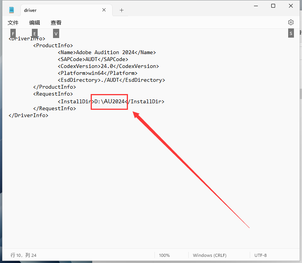
Task: Click the UTF-8 encoding status
Action: [261, 255]
